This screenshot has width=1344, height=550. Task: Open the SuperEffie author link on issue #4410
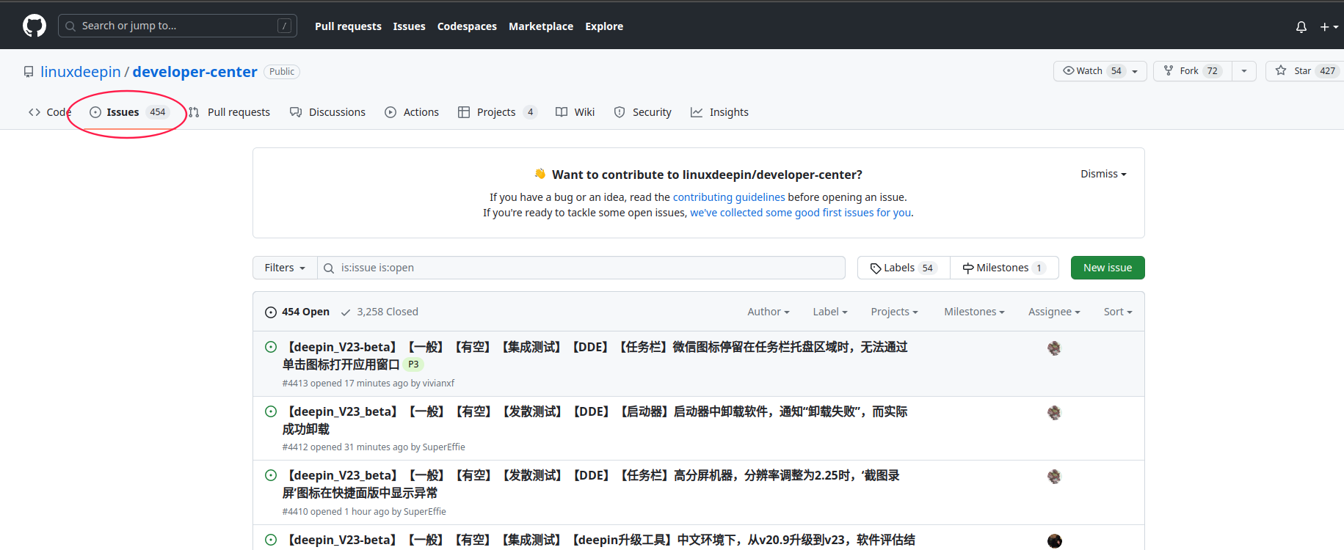pyautogui.click(x=424, y=512)
